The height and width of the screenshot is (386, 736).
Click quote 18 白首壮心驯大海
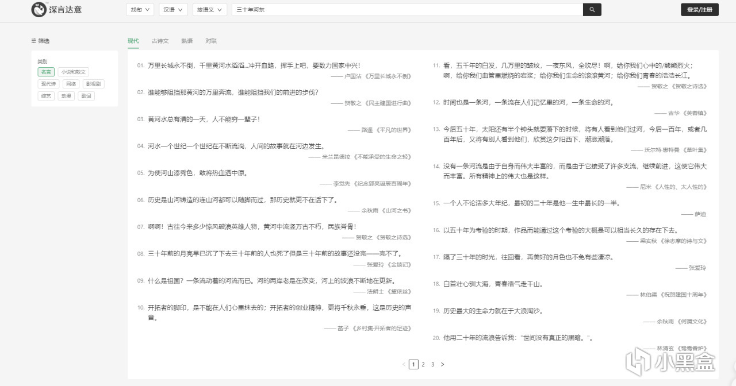click(x=493, y=284)
